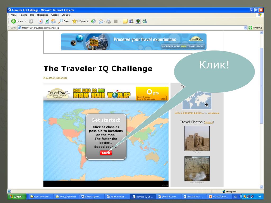The height and width of the screenshot is (203, 271).
Task: Switch to Мои документы taskbar window
Action: click(x=66, y=197)
